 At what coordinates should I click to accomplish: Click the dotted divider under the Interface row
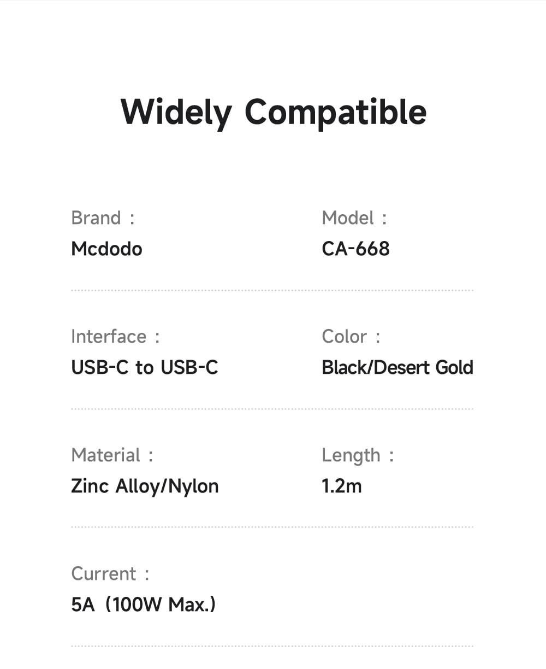coord(272,409)
